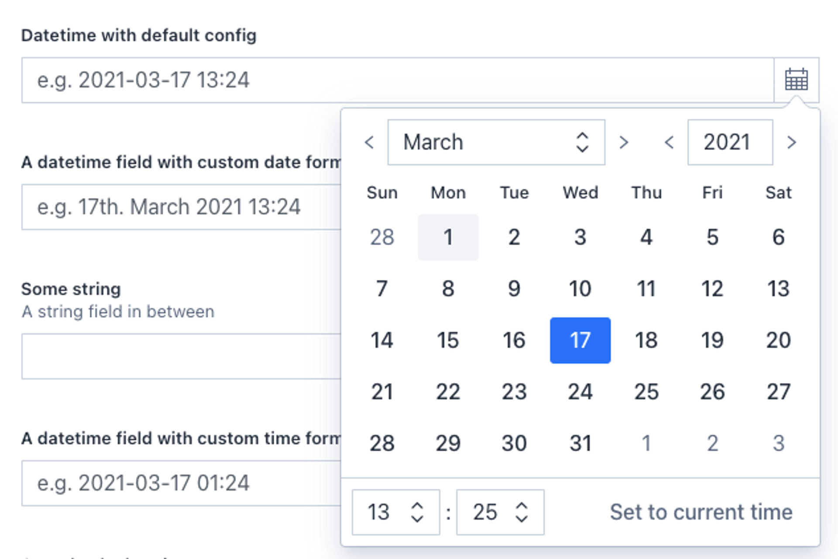Viewport: 838px width, 559px height.
Task: Select February 28 greyed-out date
Action: coord(382,237)
